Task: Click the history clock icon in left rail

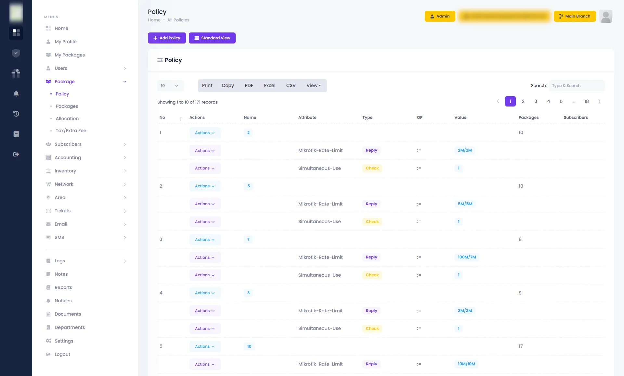Action: (16, 114)
